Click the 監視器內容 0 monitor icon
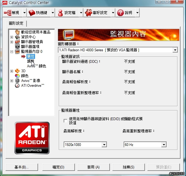186x176 pixels. 17,52
